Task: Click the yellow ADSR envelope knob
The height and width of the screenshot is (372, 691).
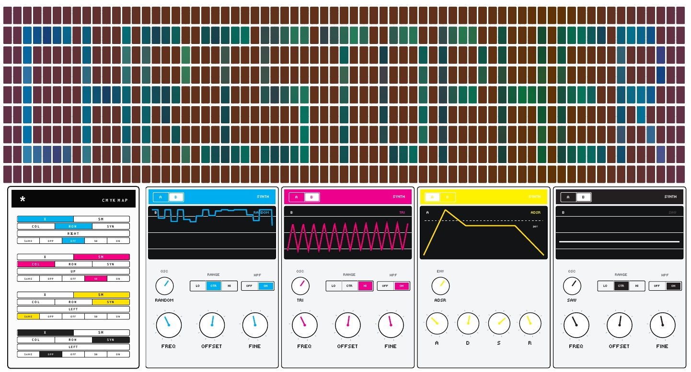Action: [440, 286]
